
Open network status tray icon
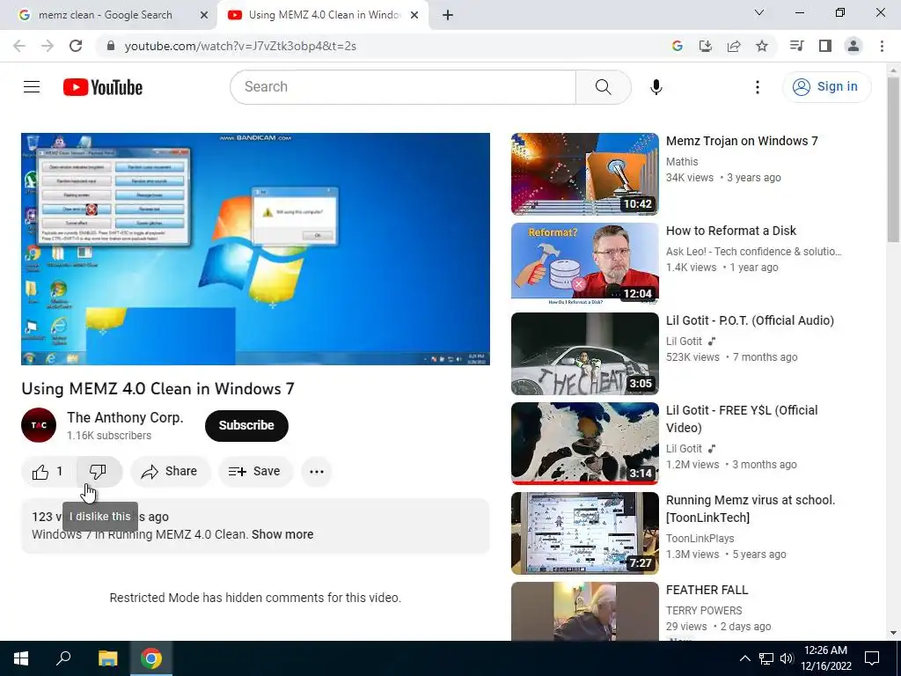click(766, 658)
